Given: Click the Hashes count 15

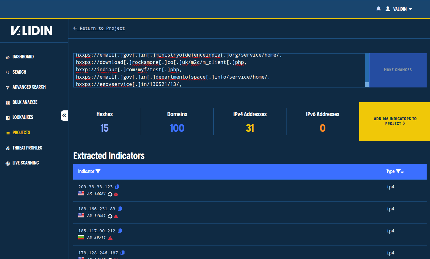Looking at the screenshot, I should (x=104, y=128).
